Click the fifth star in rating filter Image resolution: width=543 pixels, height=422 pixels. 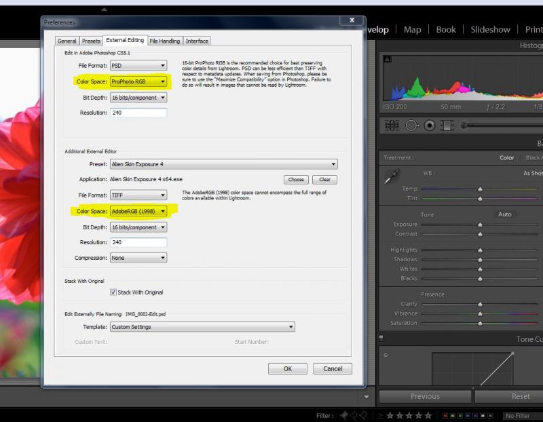[x=428, y=415]
